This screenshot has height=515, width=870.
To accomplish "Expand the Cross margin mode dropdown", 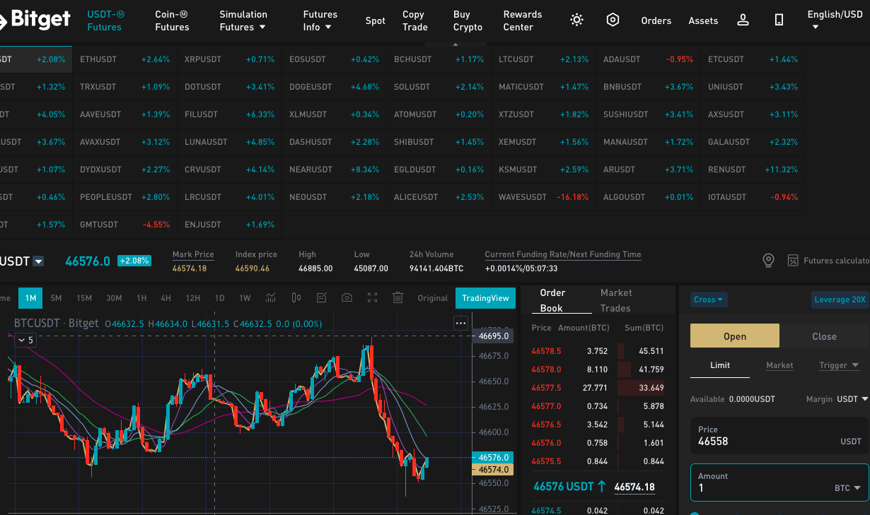I will coord(709,300).
